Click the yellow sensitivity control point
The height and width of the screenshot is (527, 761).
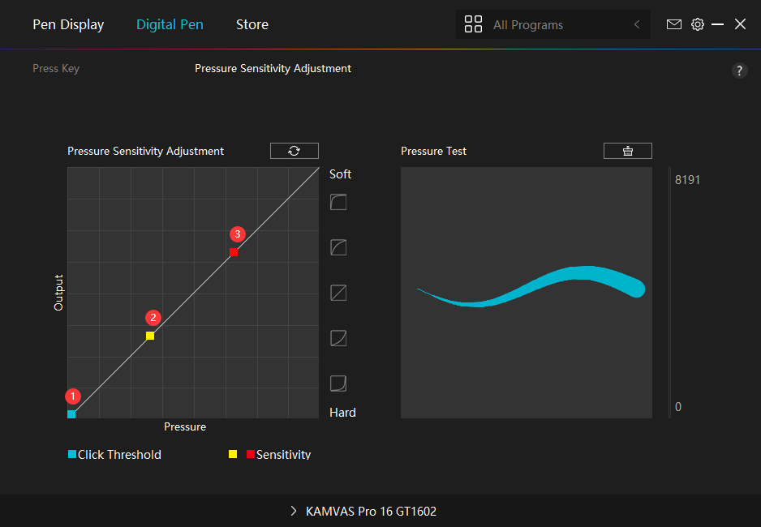(x=150, y=336)
